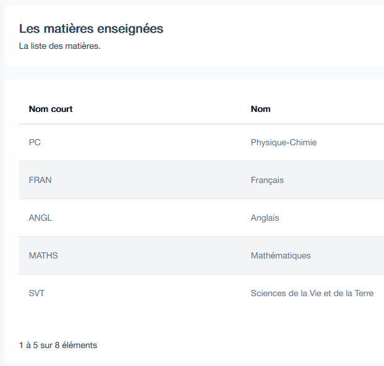
Task: Select the FRAN short name cell
Action: pos(40,180)
